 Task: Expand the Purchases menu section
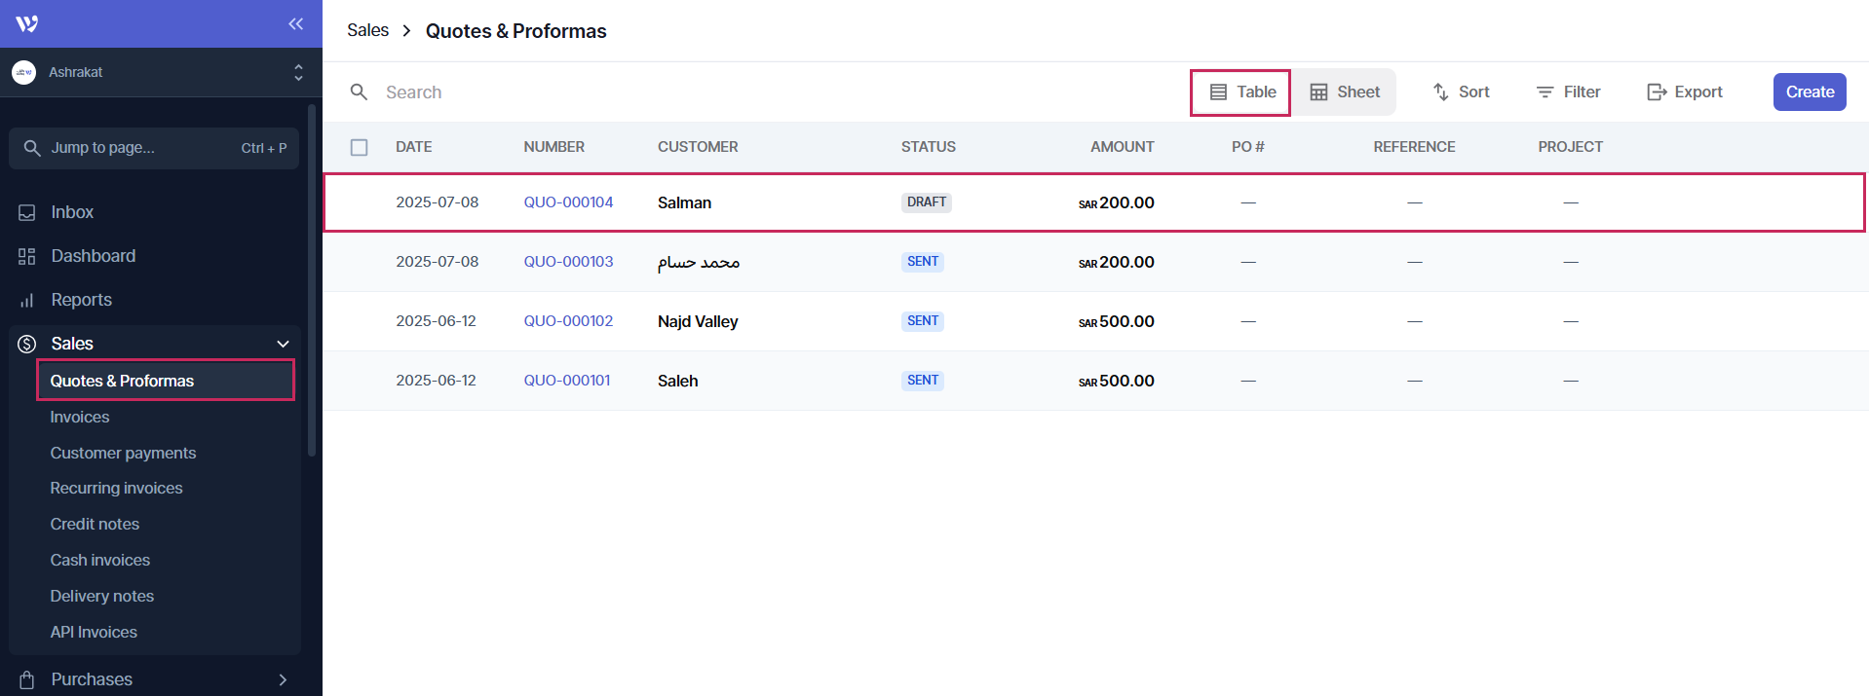click(x=283, y=679)
